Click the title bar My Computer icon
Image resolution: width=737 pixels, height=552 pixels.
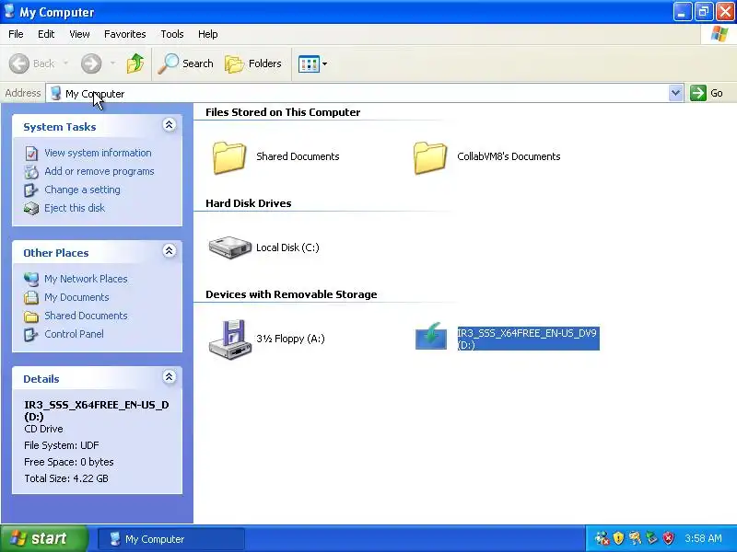(x=9, y=11)
